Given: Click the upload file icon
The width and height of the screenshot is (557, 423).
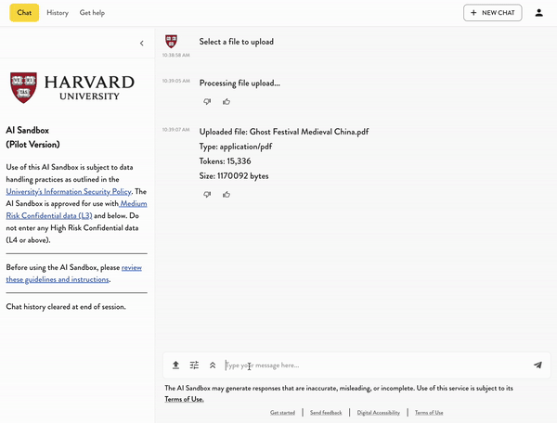Looking at the screenshot, I should click(x=175, y=365).
